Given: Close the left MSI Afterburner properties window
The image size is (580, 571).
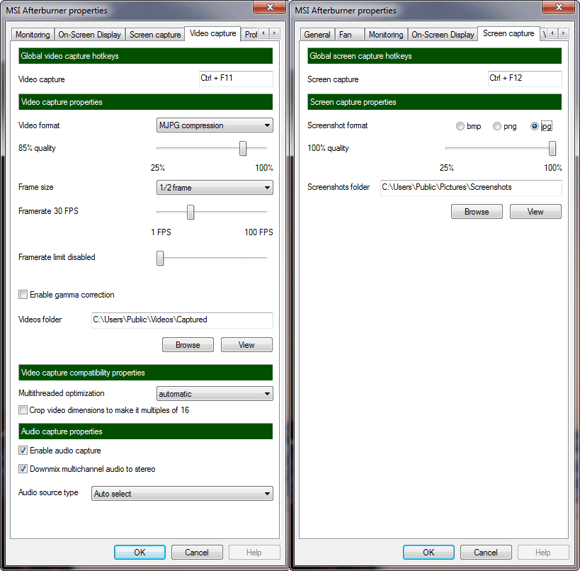Looking at the screenshot, I should [270, 7].
